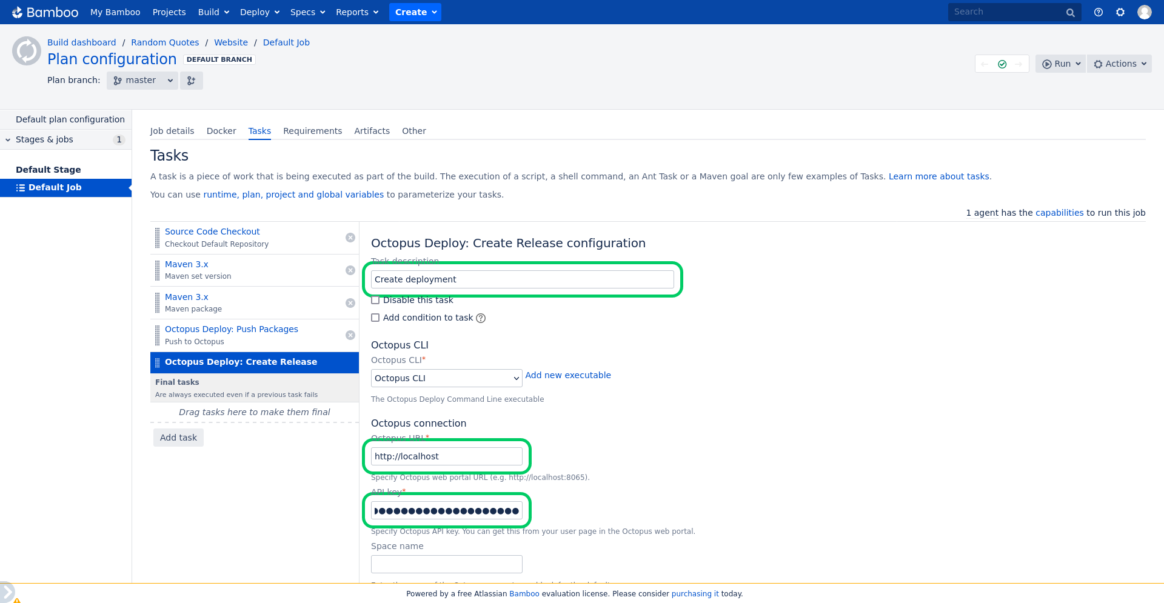Grab the Source Code Checkout drag handle
Image resolution: width=1164 pixels, height=603 pixels.
click(158, 238)
